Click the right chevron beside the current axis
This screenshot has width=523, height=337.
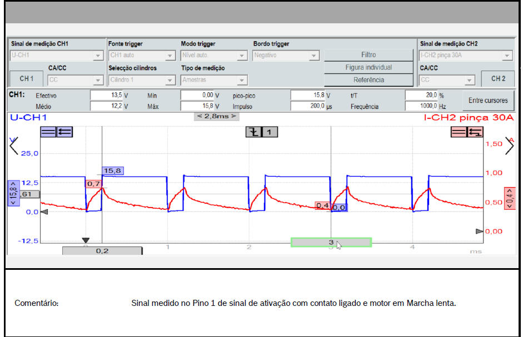[x=509, y=145]
